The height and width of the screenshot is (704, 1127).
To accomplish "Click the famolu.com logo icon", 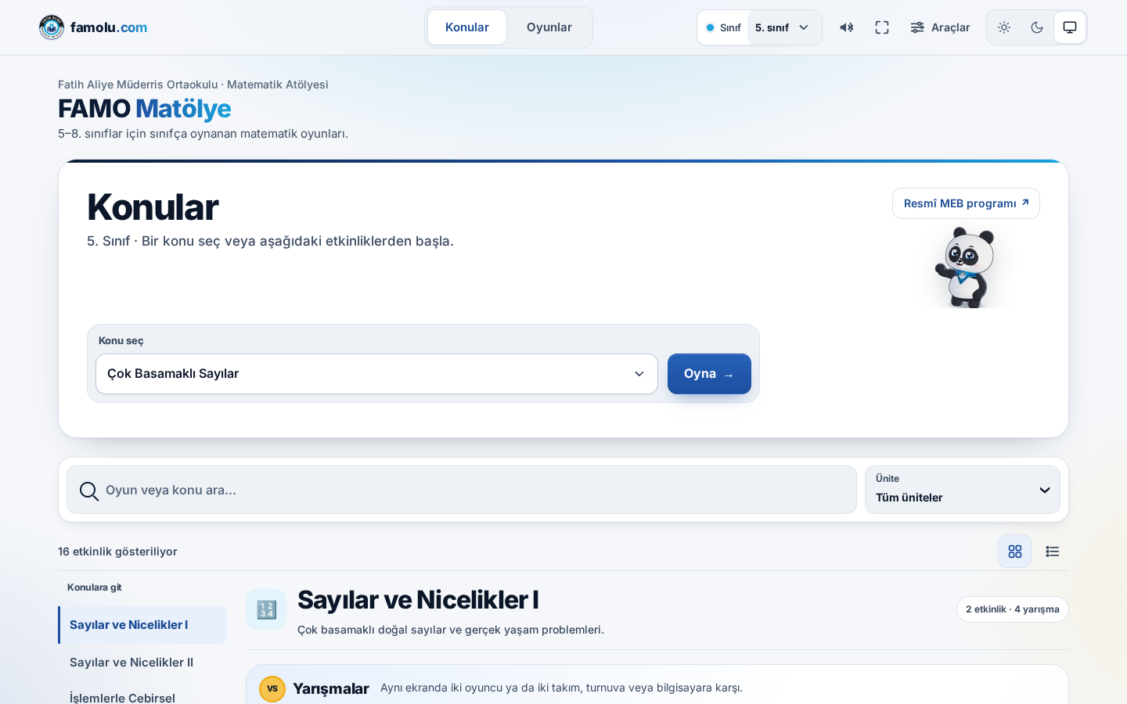I will (52, 27).
